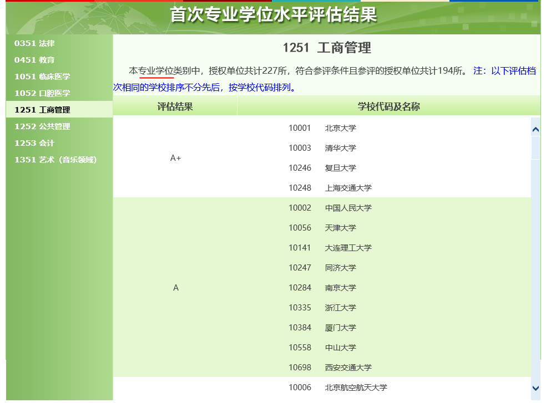This screenshot has height=403, width=546.
Task: Select the 1251 工商管理 sidebar item
Action: pos(59,110)
